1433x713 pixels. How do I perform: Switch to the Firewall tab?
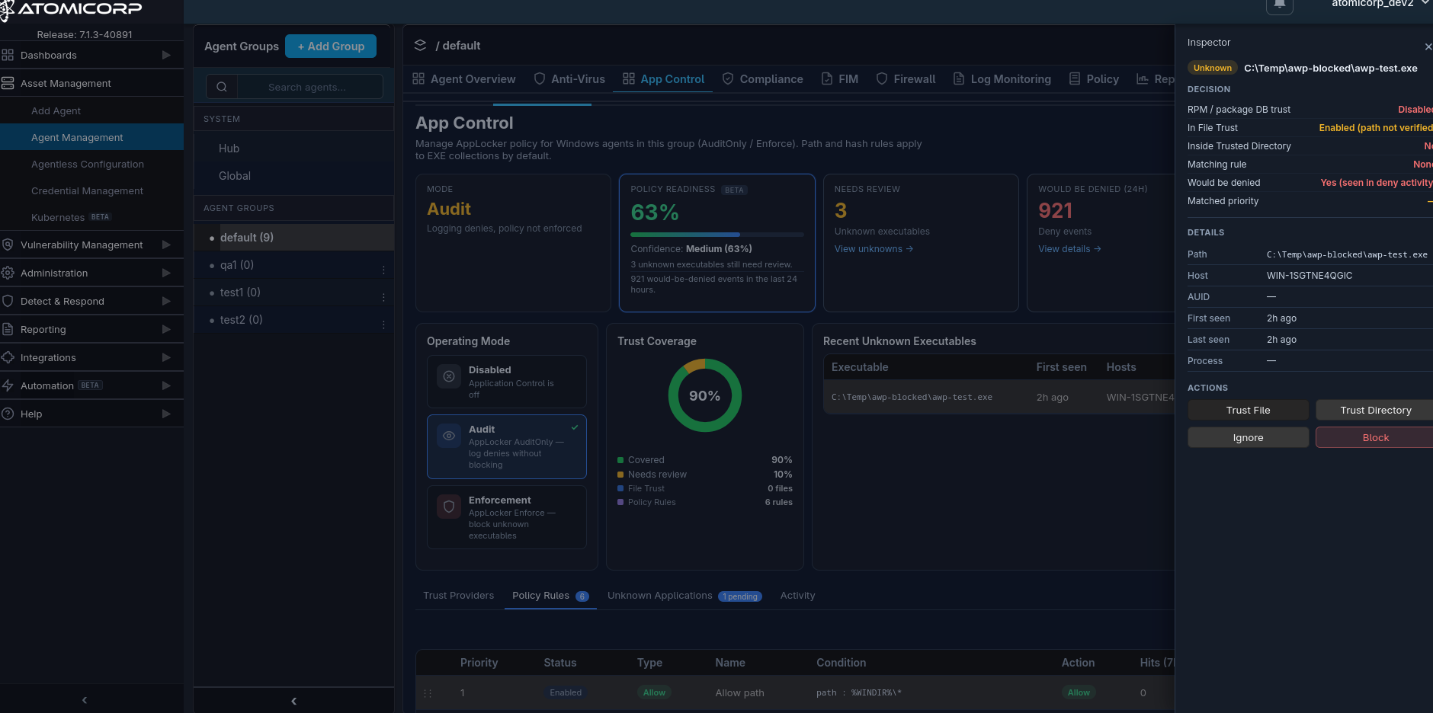pyautogui.click(x=906, y=79)
